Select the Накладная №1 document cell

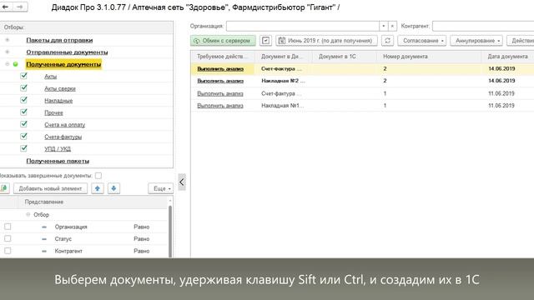tap(284, 106)
